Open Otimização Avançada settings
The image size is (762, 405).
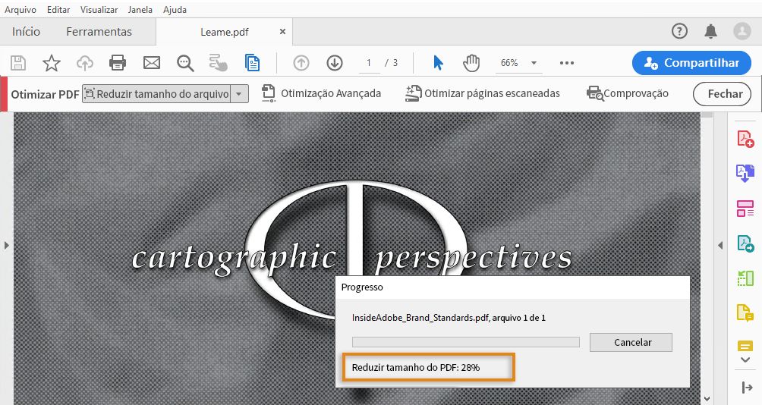[x=321, y=93]
